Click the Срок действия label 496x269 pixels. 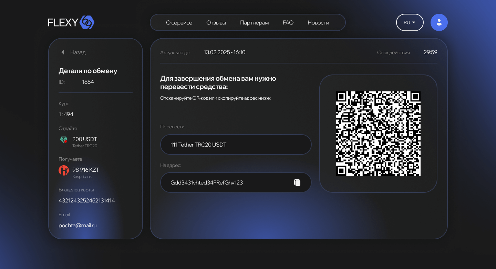[393, 53]
